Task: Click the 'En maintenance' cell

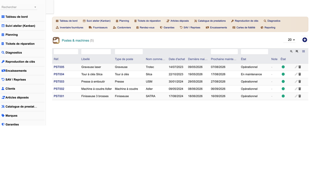Action: coord(251,74)
